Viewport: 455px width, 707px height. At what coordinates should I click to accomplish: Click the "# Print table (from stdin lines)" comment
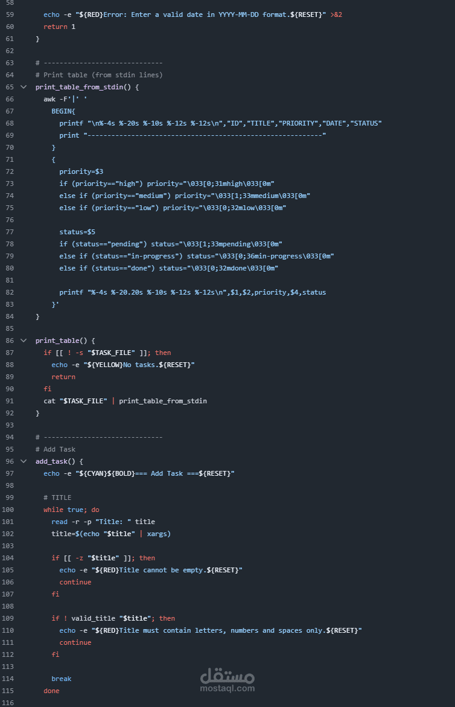[x=98, y=75]
